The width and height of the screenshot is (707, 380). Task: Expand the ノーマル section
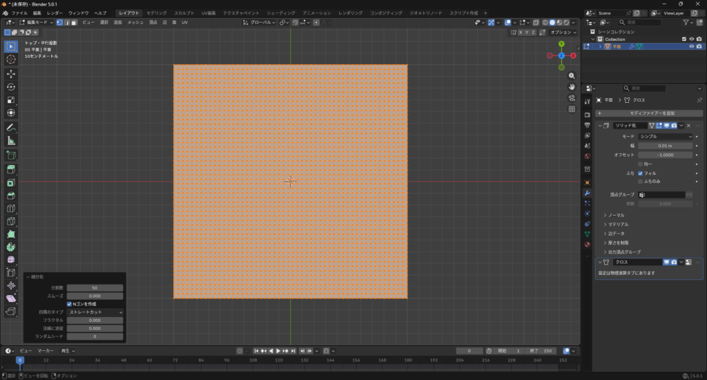tap(616, 216)
